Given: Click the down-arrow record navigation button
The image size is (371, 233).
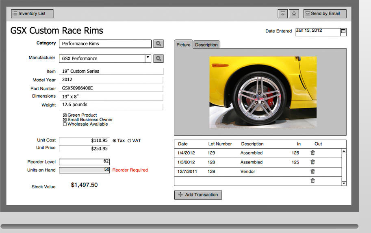Looking at the screenshot, I should [282, 14].
